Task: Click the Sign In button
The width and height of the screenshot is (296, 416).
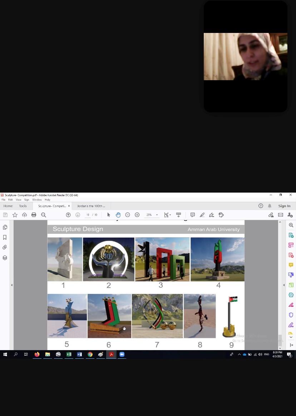Action: coord(284,206)
